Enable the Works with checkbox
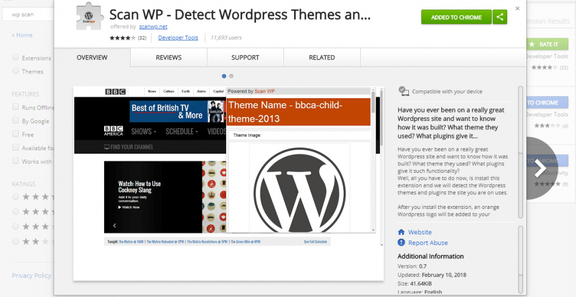The height and width of the screenshot is (297, 579). pos(15,161)
